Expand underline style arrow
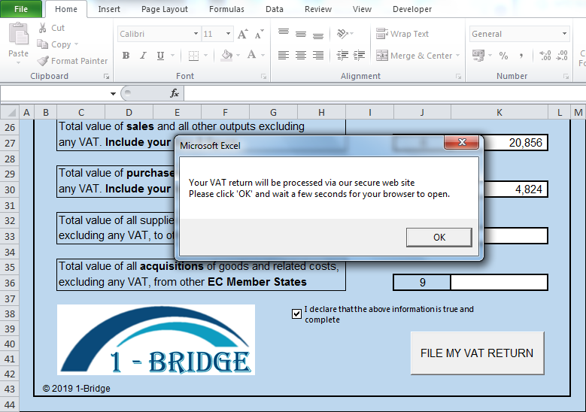This screenshot has width=586, height=412. 172,56
